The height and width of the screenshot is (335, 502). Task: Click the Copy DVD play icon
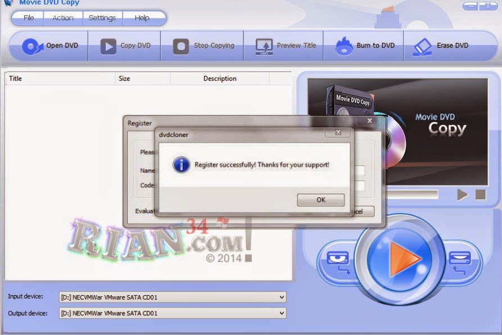point(108,47)
